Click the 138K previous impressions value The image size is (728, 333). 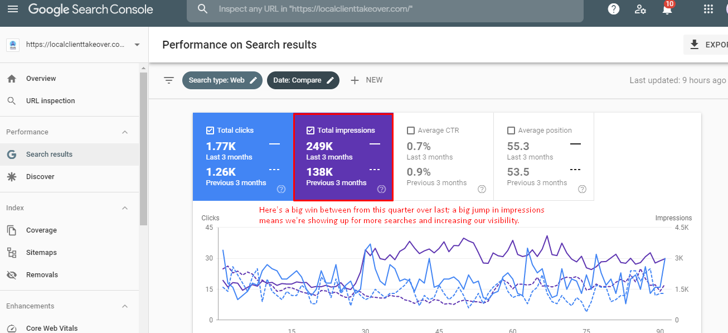[x=319, y=172]
